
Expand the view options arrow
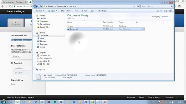pyautogui.click(x=161, y=11)
